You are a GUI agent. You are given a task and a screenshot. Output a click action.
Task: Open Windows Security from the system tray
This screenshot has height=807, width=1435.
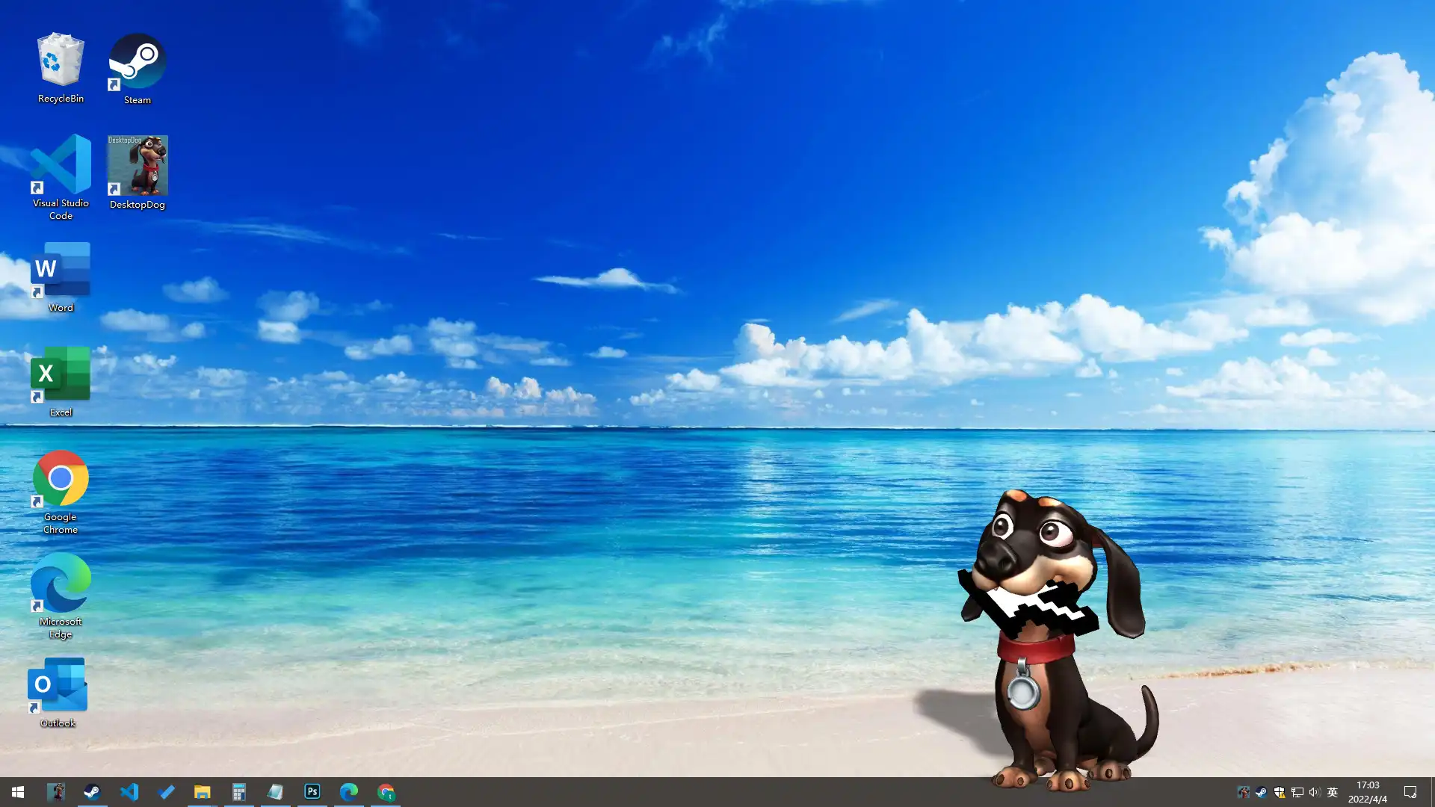1280,792
